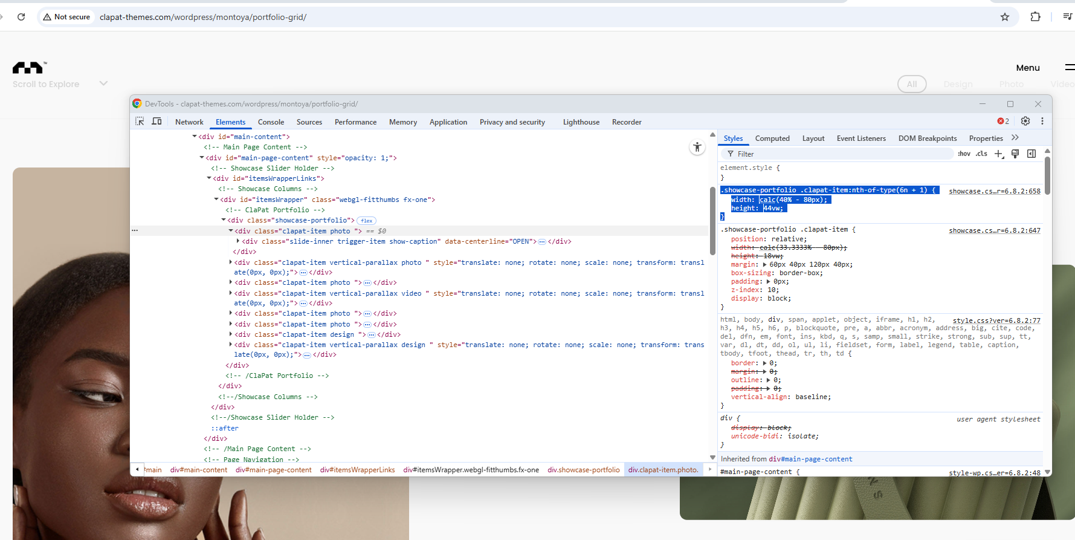Switch to the Memory tab
The width and height of the screenshot is (1075, 540).
[403, 122]
